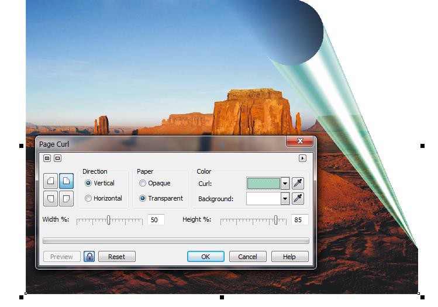Click the bottom-center selection handle of image
The height and width of the screenshot is (307, 438).
tap(222, 297)
